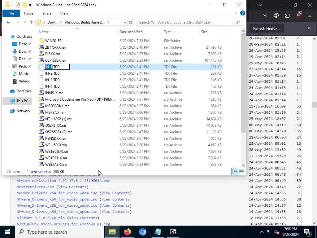Open Music in the navigation pane
This screenshot has height=238, width=317.
21,74
